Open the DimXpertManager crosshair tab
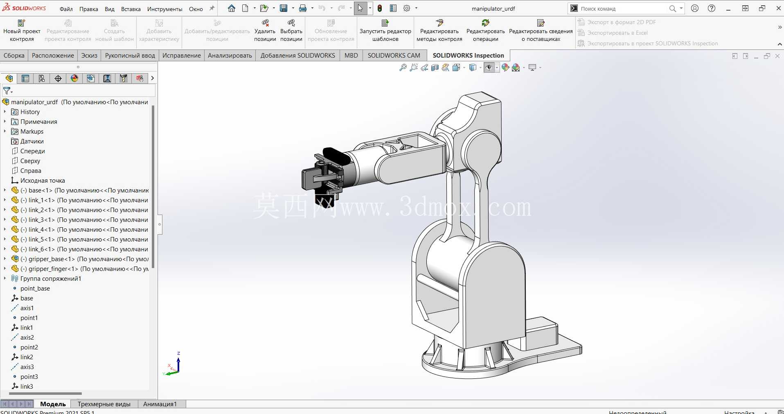The height and width of the screenshot is (414, 784). click(x=58, y=78)
